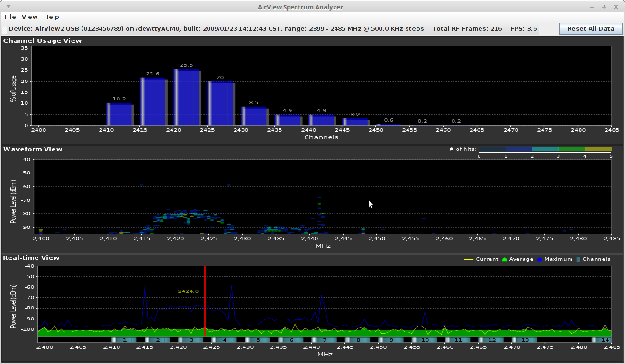Click the 3.2% usage bar
Viewport: 625px width, 364px height.
click(356, 122)
